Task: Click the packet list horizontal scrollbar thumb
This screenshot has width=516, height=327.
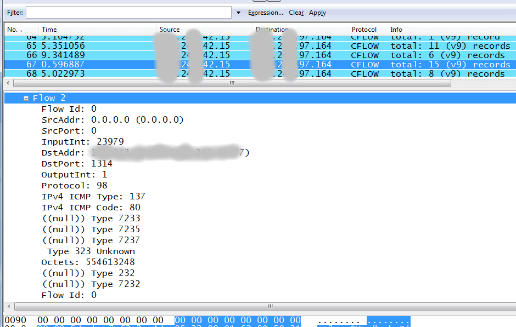Action: (232, 83)
